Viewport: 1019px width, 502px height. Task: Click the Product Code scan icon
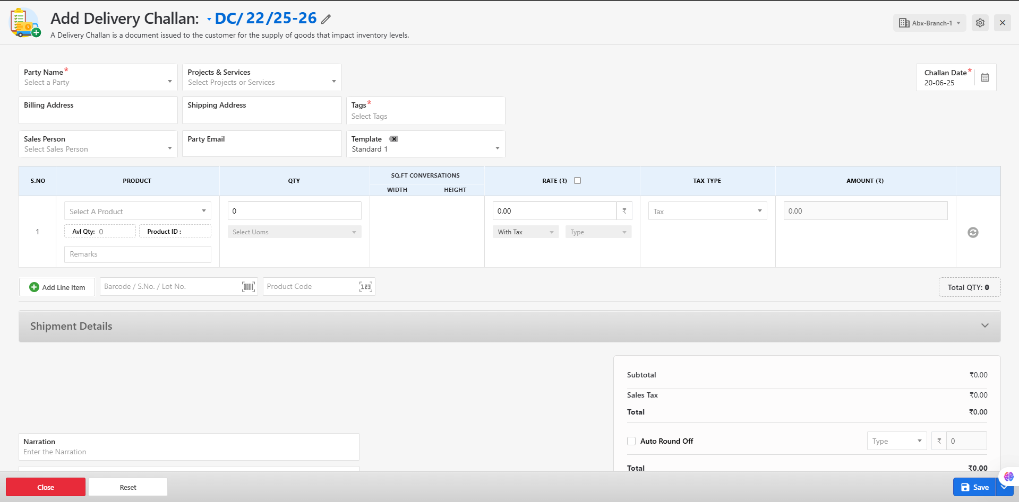(365, 287)
